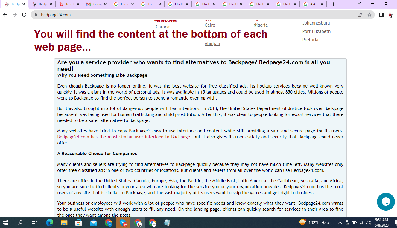Screen dimensions: 397x228
Task: Close the Gmail tab
Action: pyautogui.click(x=105, y=4)
